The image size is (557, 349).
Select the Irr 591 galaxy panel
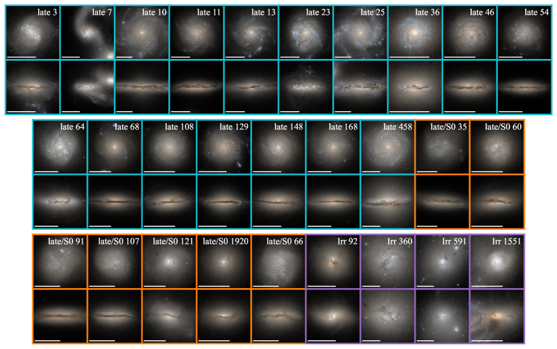click(442, 262)
